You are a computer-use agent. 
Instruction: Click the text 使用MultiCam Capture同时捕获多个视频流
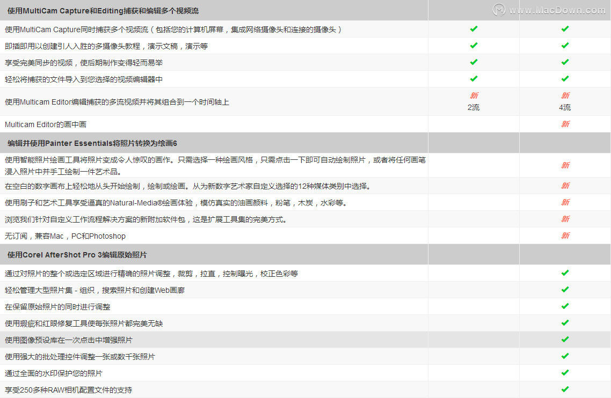point(76,30)
